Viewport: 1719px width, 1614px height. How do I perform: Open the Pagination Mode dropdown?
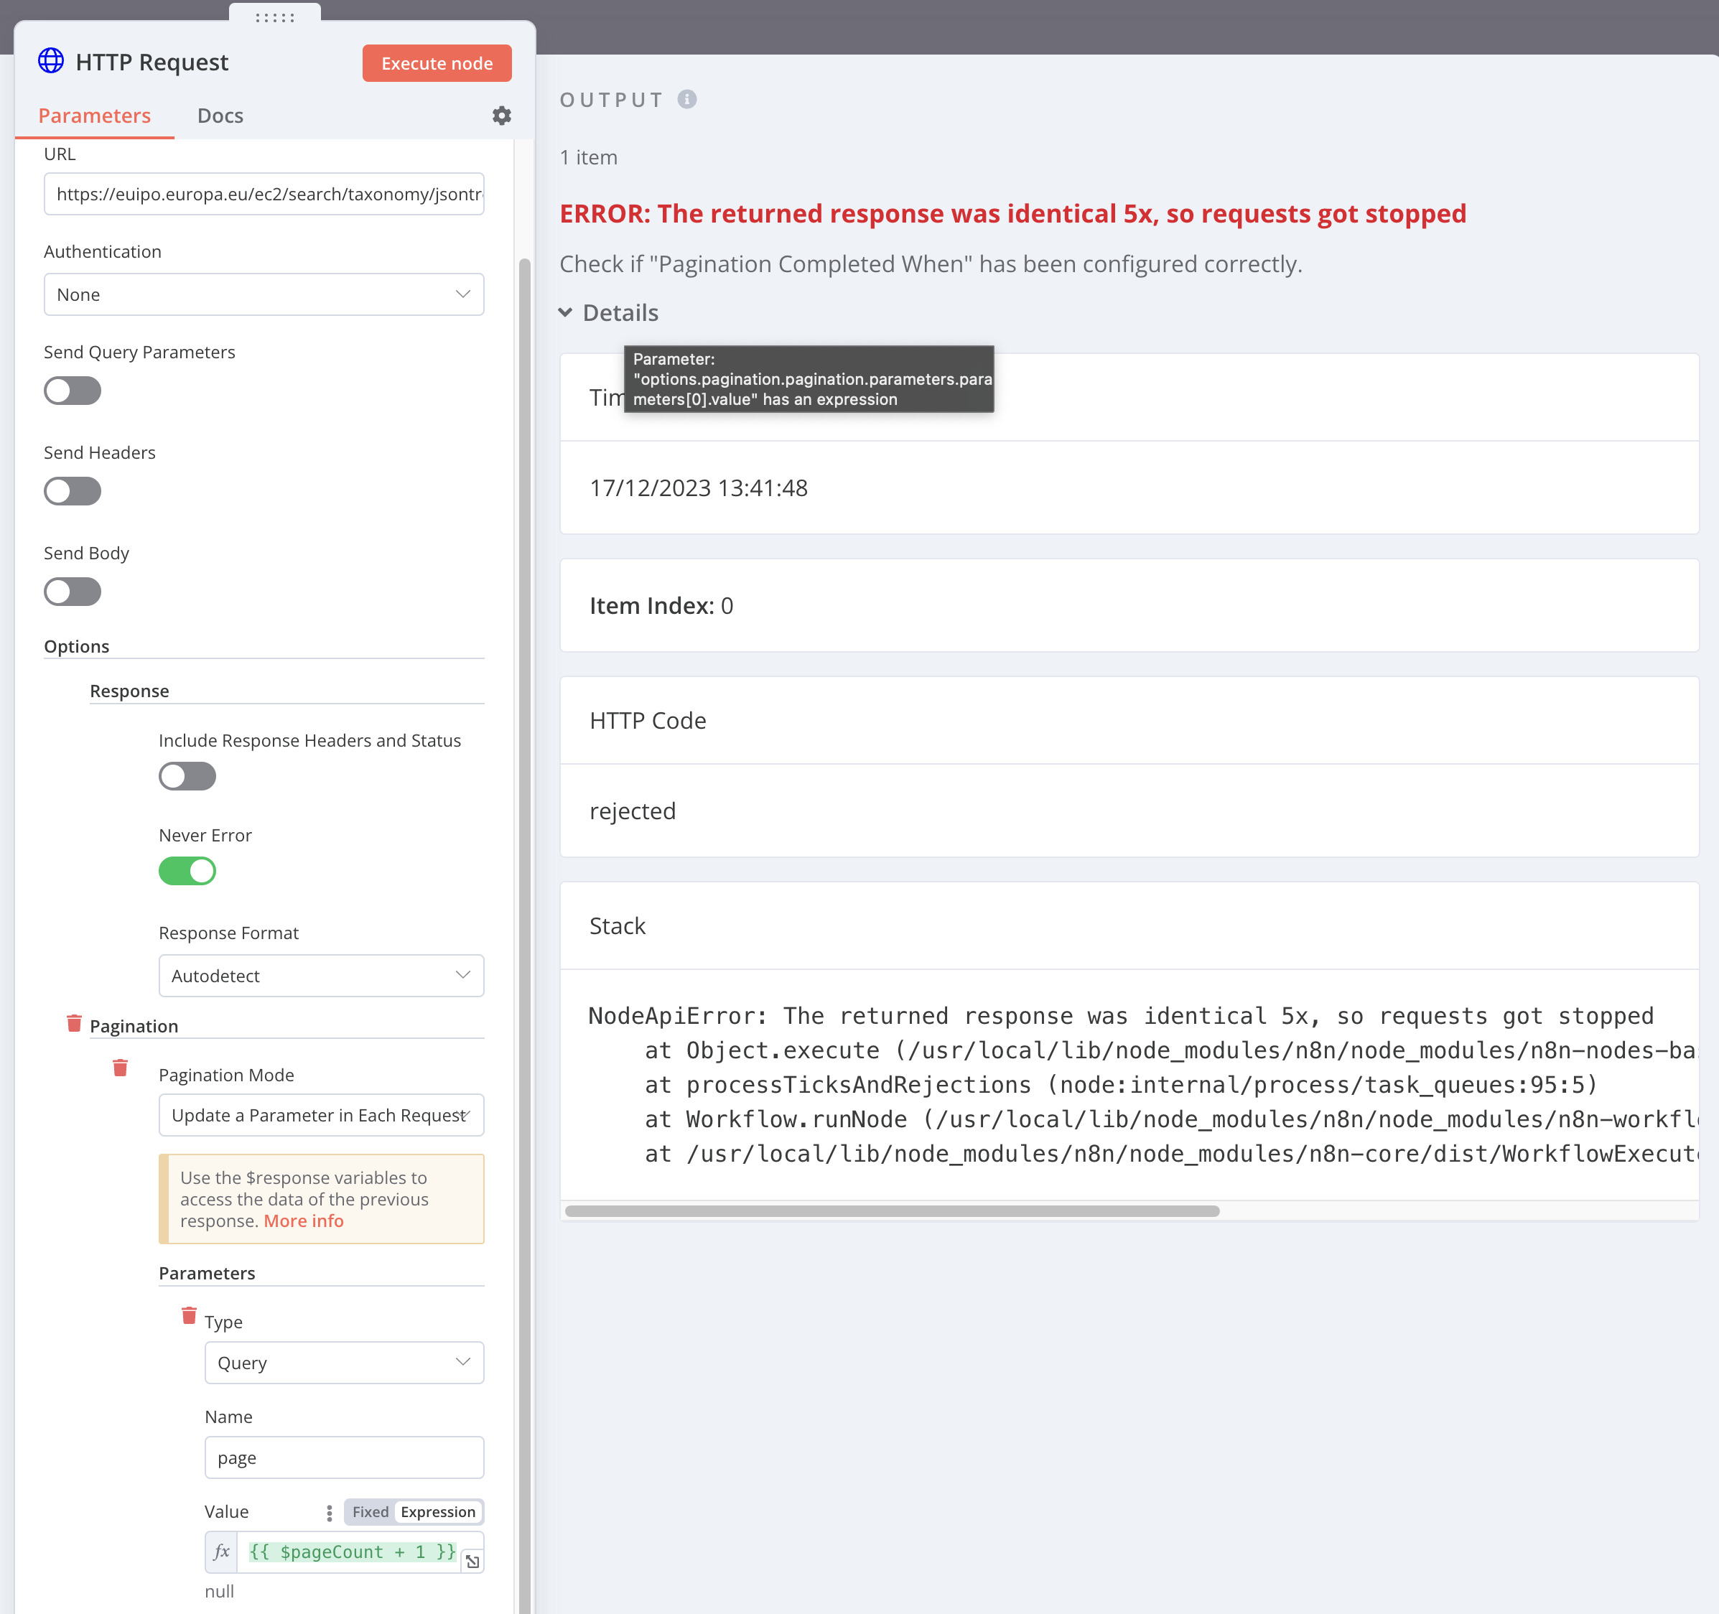point(322,1115)
